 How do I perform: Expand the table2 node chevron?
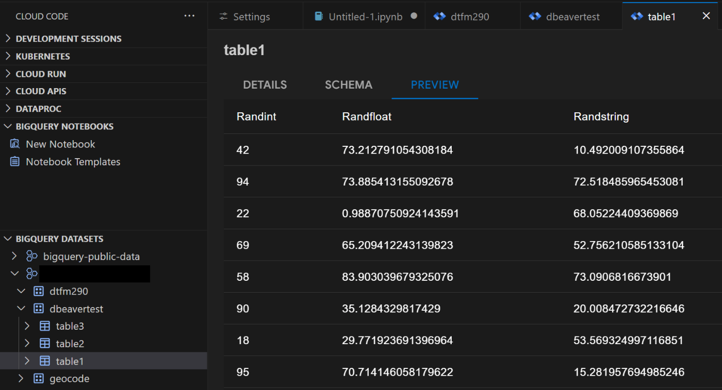pyautogui.click(x=27, y=344)
